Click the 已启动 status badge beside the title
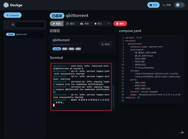The image size is (188, 139). click(x=57, y=16)
